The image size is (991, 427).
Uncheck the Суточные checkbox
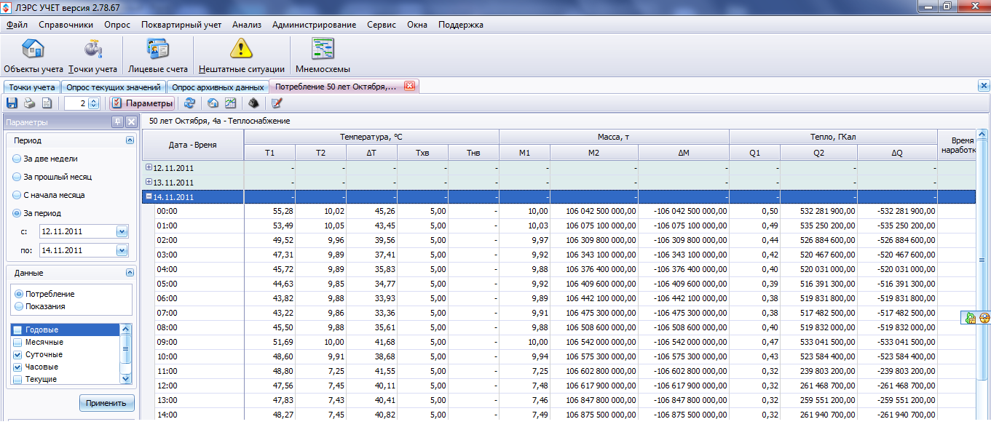point(17,355)
